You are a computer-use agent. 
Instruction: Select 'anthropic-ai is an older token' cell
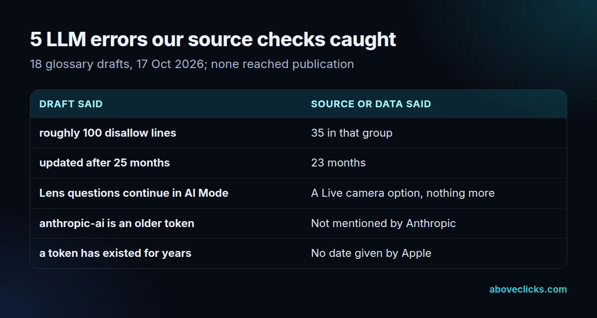(117, 224)
